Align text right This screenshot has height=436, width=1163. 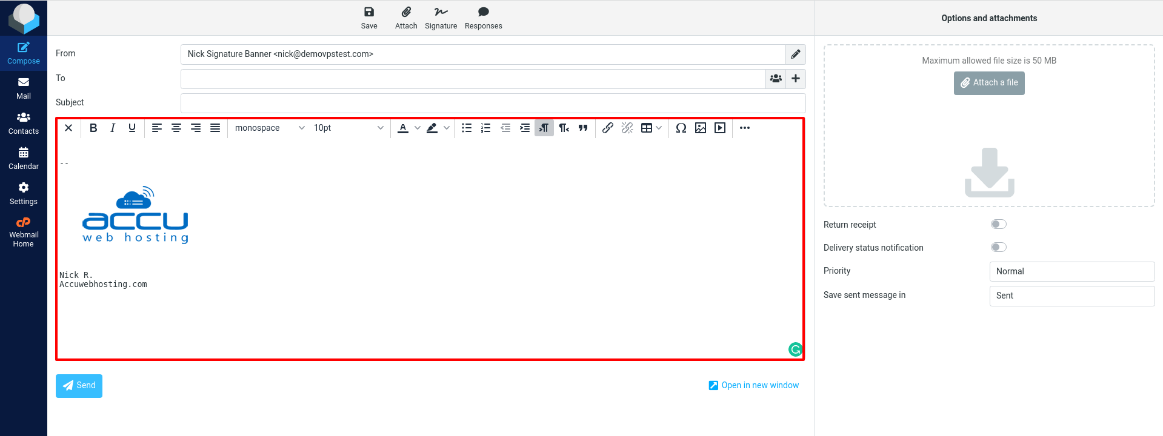click(x=196, y=128)
